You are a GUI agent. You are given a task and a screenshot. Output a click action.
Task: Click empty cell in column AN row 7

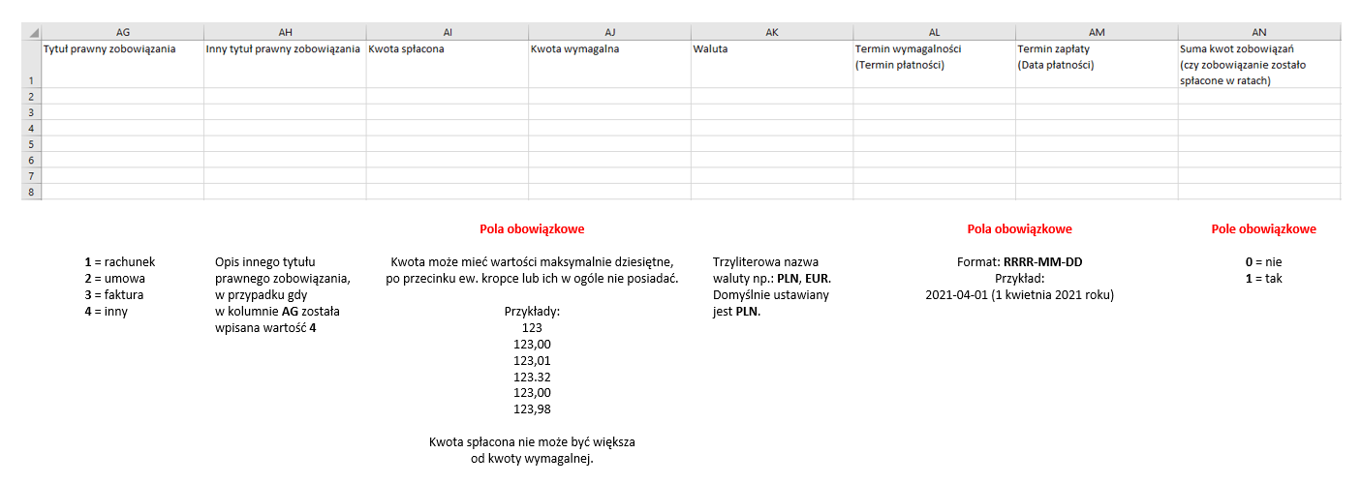1259,176
